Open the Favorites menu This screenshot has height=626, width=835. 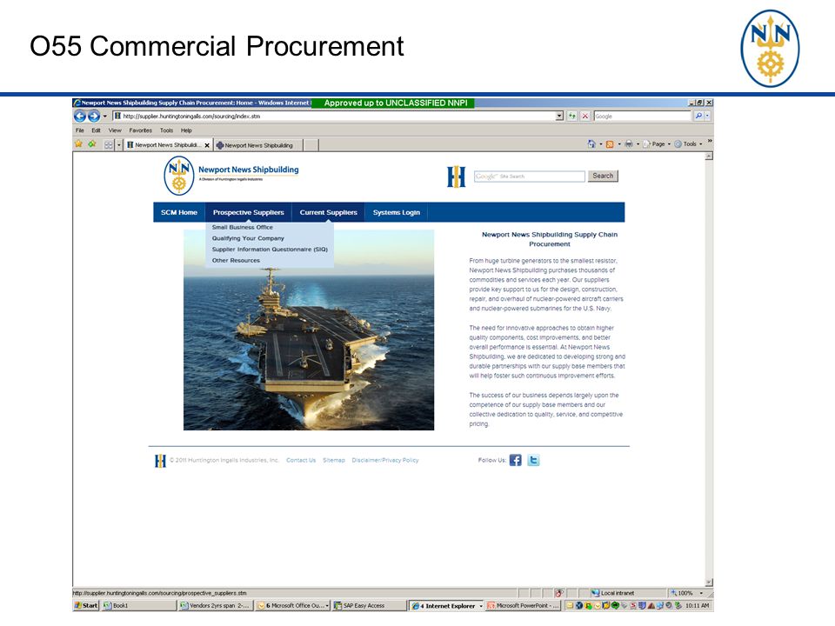(x=141, y=130)
